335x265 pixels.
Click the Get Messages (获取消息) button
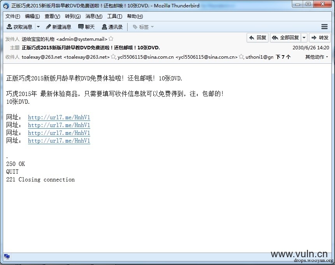(20, 27)
